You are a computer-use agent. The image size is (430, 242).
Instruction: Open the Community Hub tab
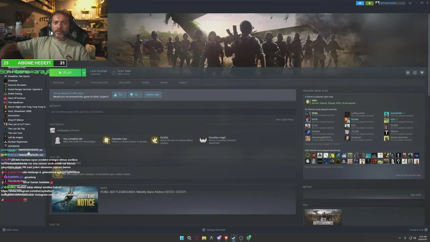click(x=99, y=82)
